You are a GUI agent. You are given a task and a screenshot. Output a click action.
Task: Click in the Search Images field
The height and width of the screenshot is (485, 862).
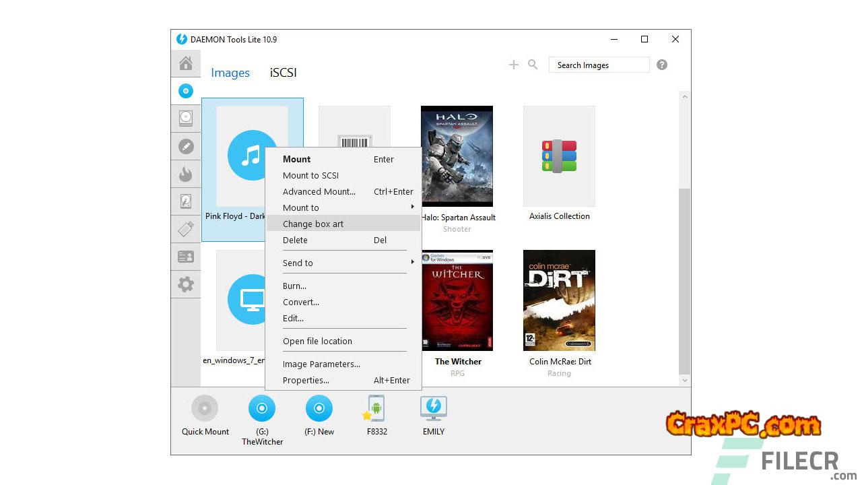(x=599, y=65)
